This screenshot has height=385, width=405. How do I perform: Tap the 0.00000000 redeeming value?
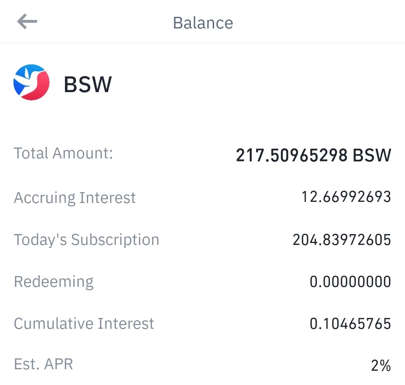point(350,282)
